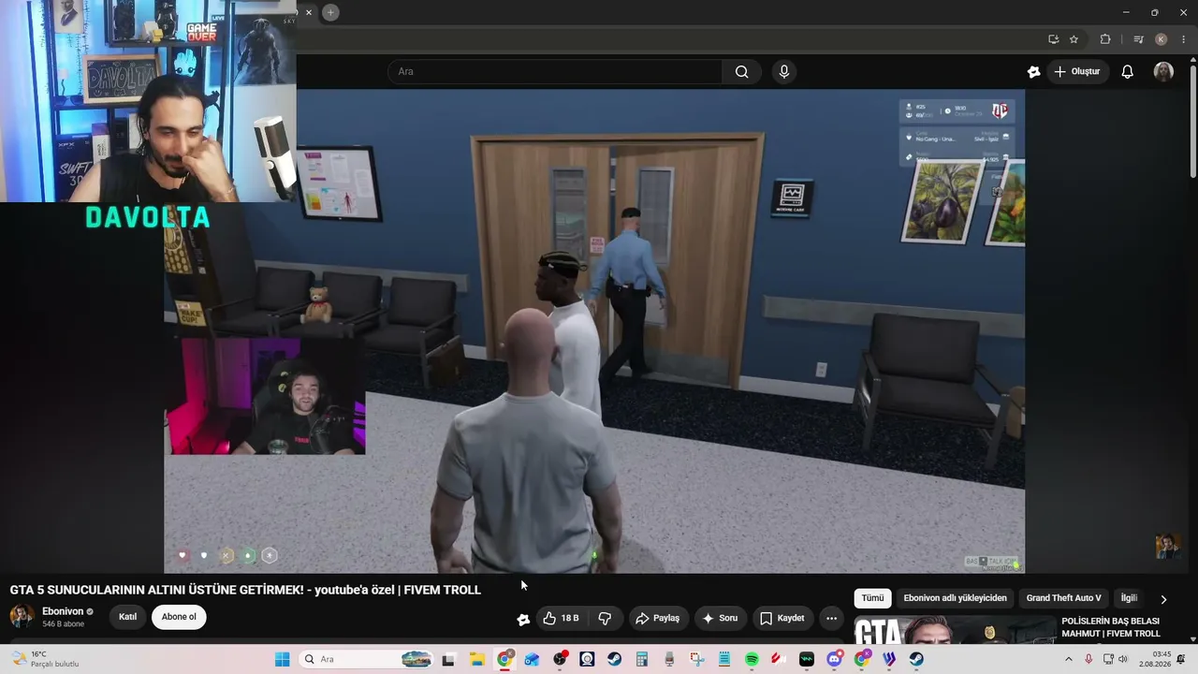The width and height of the screenshot is (1198, 674).
Task: Open a new browser tab
Action: [x=330, y=12]
